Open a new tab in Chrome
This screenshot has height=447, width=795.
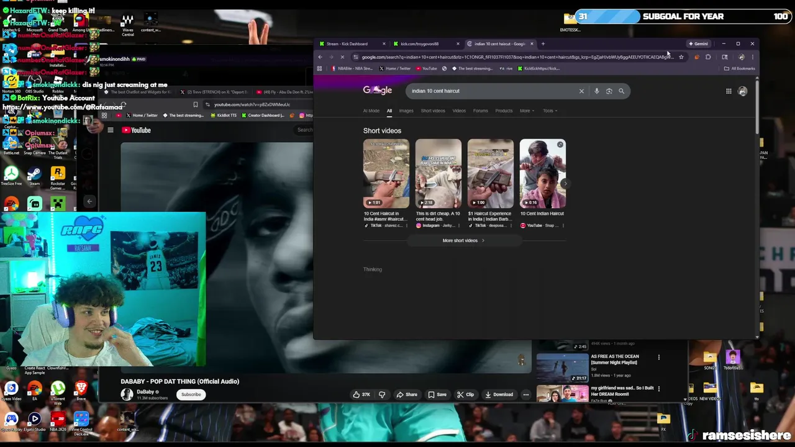pos(543,44)
